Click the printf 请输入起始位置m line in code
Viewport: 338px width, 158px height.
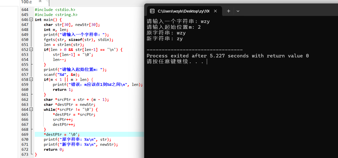[75, 69]
